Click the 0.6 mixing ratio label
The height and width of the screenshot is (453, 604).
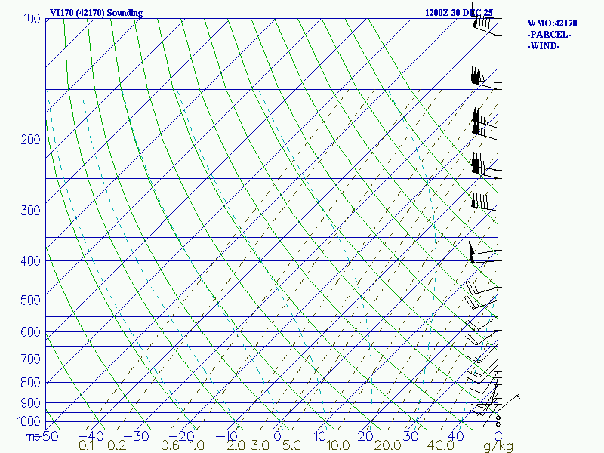coord(170,446)
